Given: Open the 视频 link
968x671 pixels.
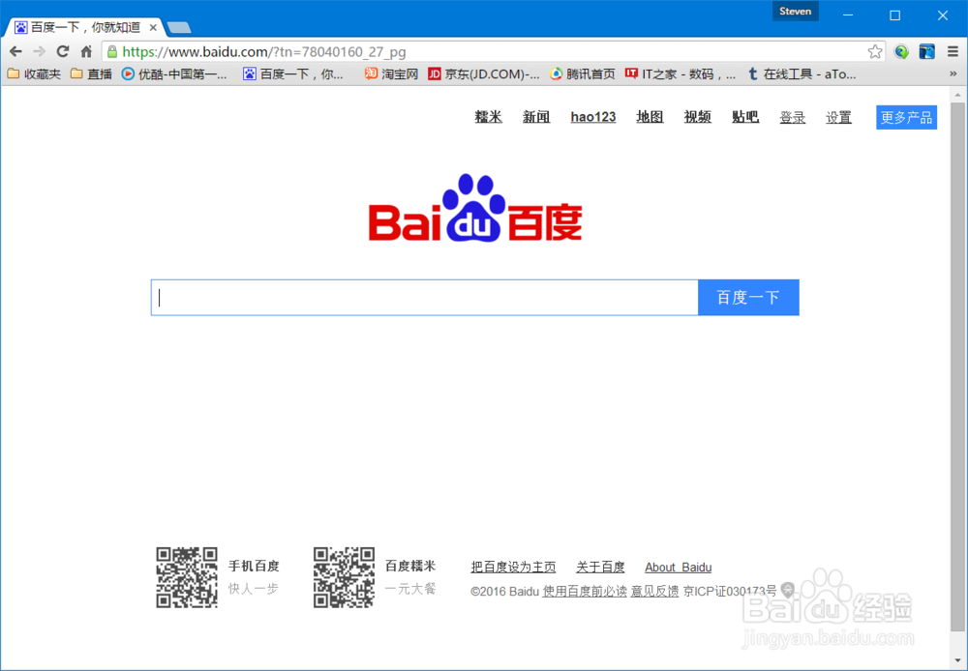Looking at the screenshot, I should click(698, 117).
